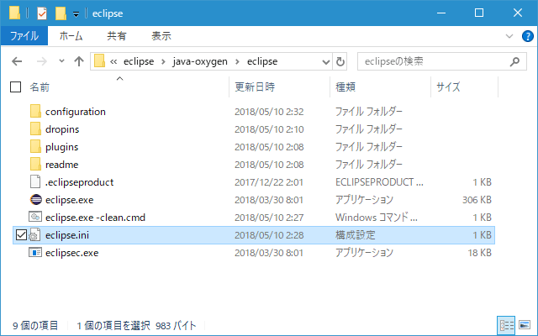Click the search magnifier icon

pyautogui.click(x=514, y=61)
